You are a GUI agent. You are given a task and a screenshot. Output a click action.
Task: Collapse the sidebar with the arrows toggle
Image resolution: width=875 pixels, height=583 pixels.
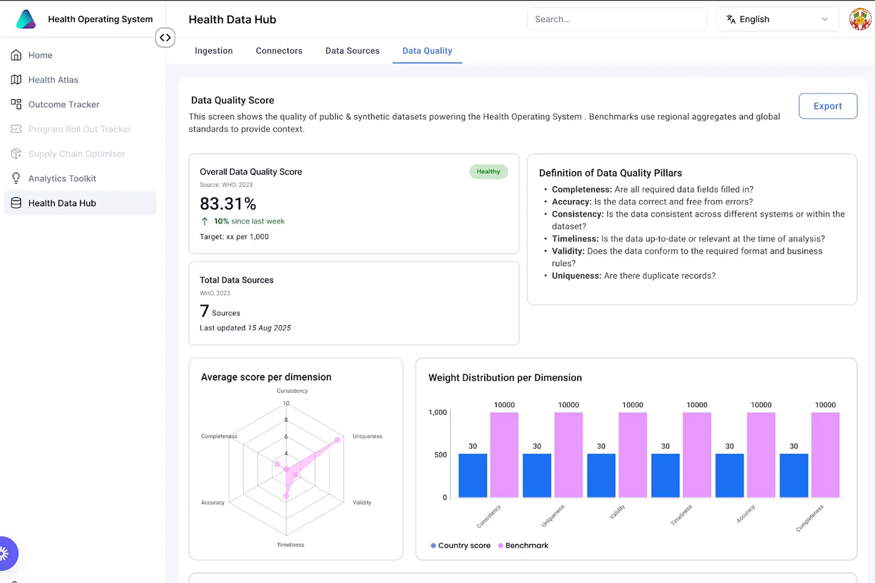click(165, 38)
